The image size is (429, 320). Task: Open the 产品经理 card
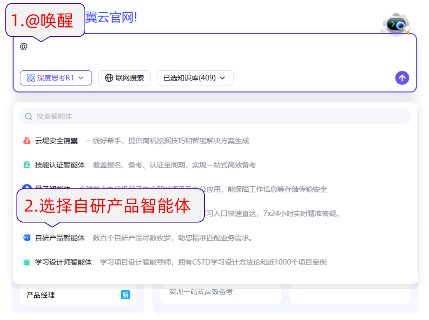coord(78,295)
